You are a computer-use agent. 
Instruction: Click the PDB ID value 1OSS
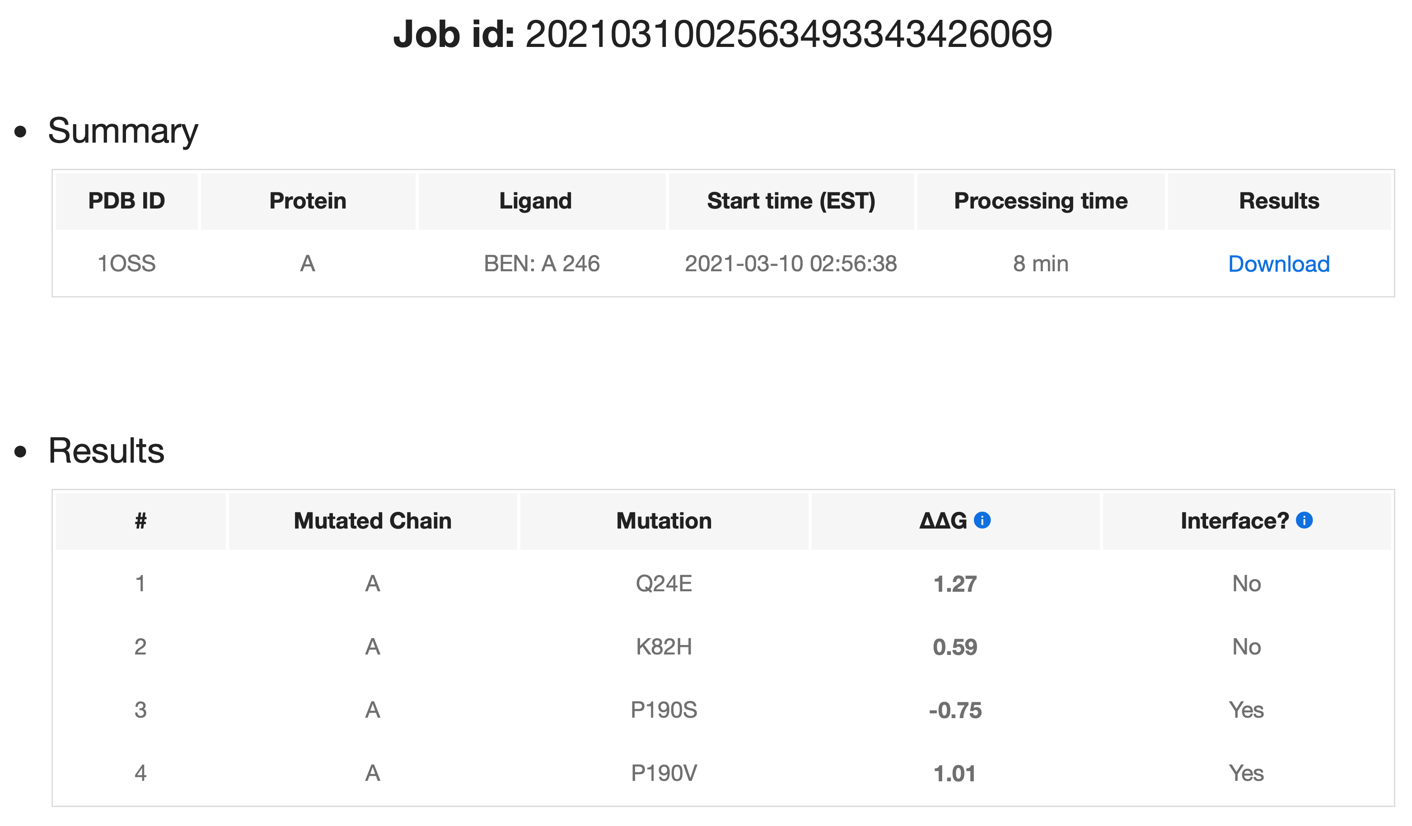[x=126, y=264]
